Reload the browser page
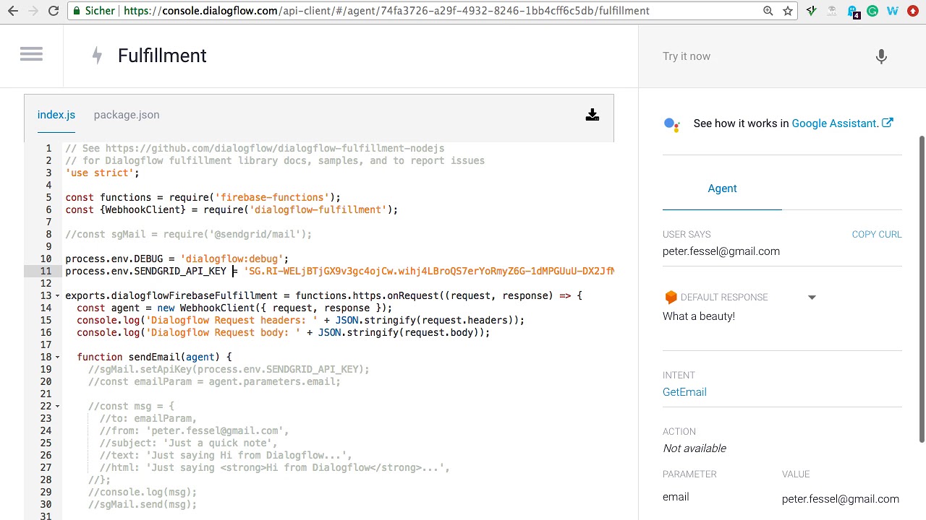 (x=54, y=11)
